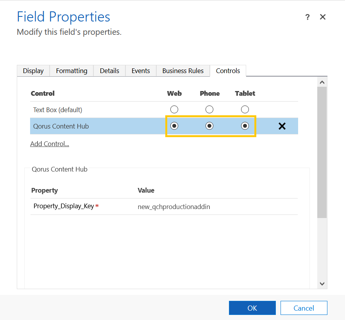Viewport: 345px width, 320px height.
Task: Open the Formatting tab
Action: click(x=72, y=71)
